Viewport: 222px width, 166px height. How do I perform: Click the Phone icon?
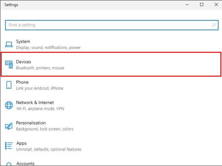tap(9, 85)
